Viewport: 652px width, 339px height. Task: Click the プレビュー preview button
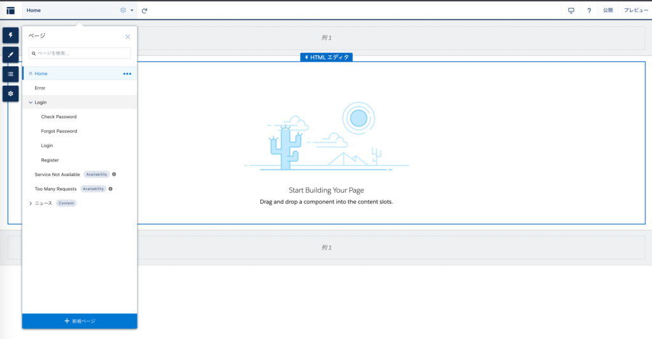pos(635,11)
